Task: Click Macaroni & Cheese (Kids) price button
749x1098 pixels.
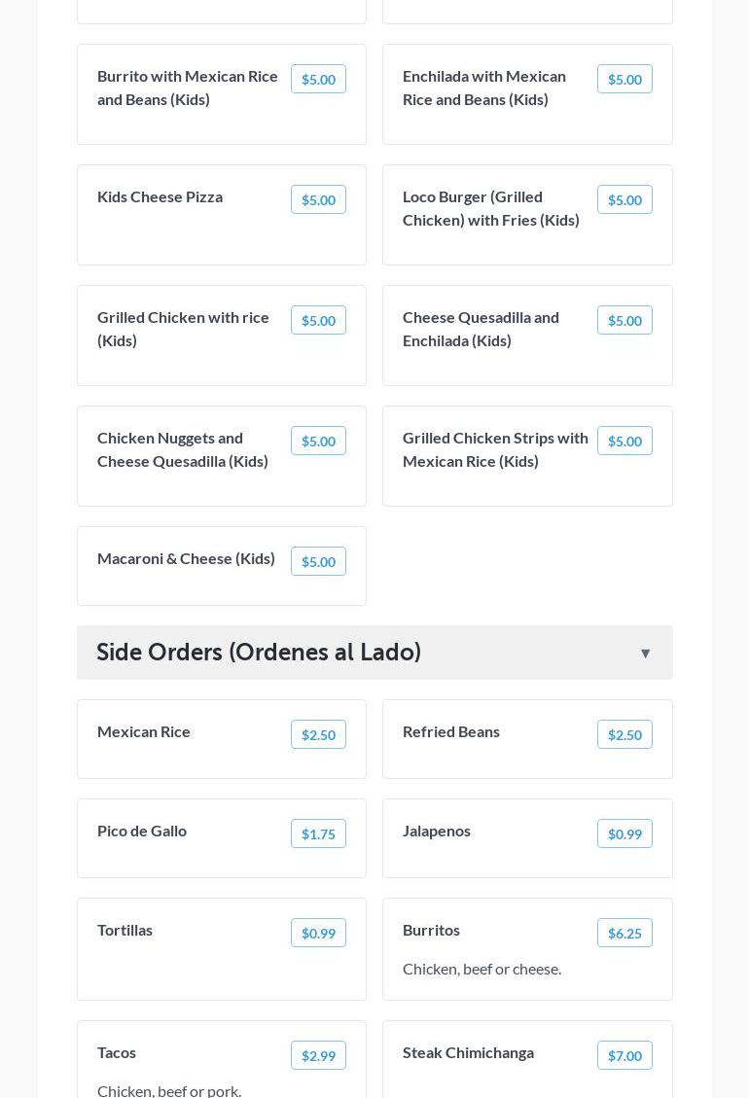Action: [318, 562]
